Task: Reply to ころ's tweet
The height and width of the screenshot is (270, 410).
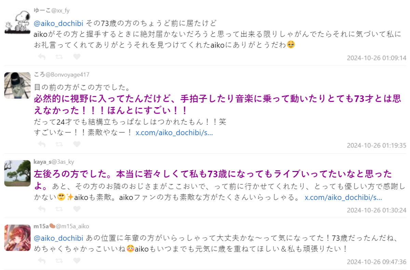Action: click(42, 144)
